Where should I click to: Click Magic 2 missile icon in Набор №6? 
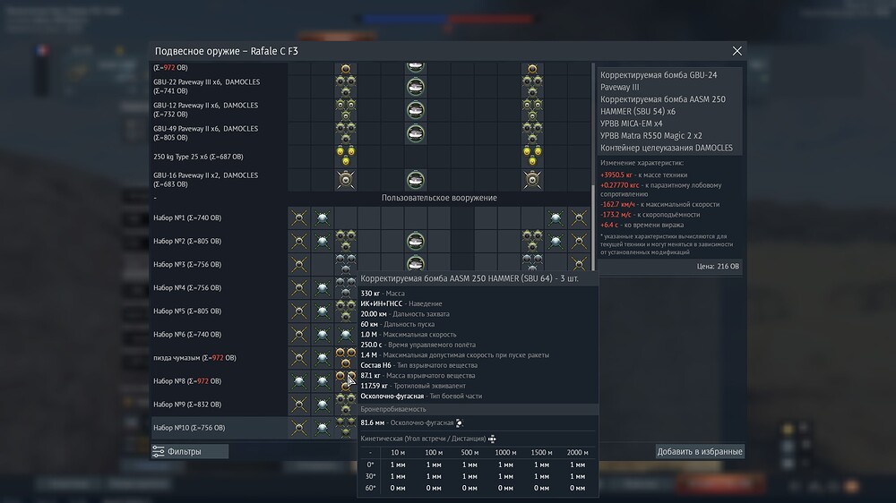[x=299, y=335]
